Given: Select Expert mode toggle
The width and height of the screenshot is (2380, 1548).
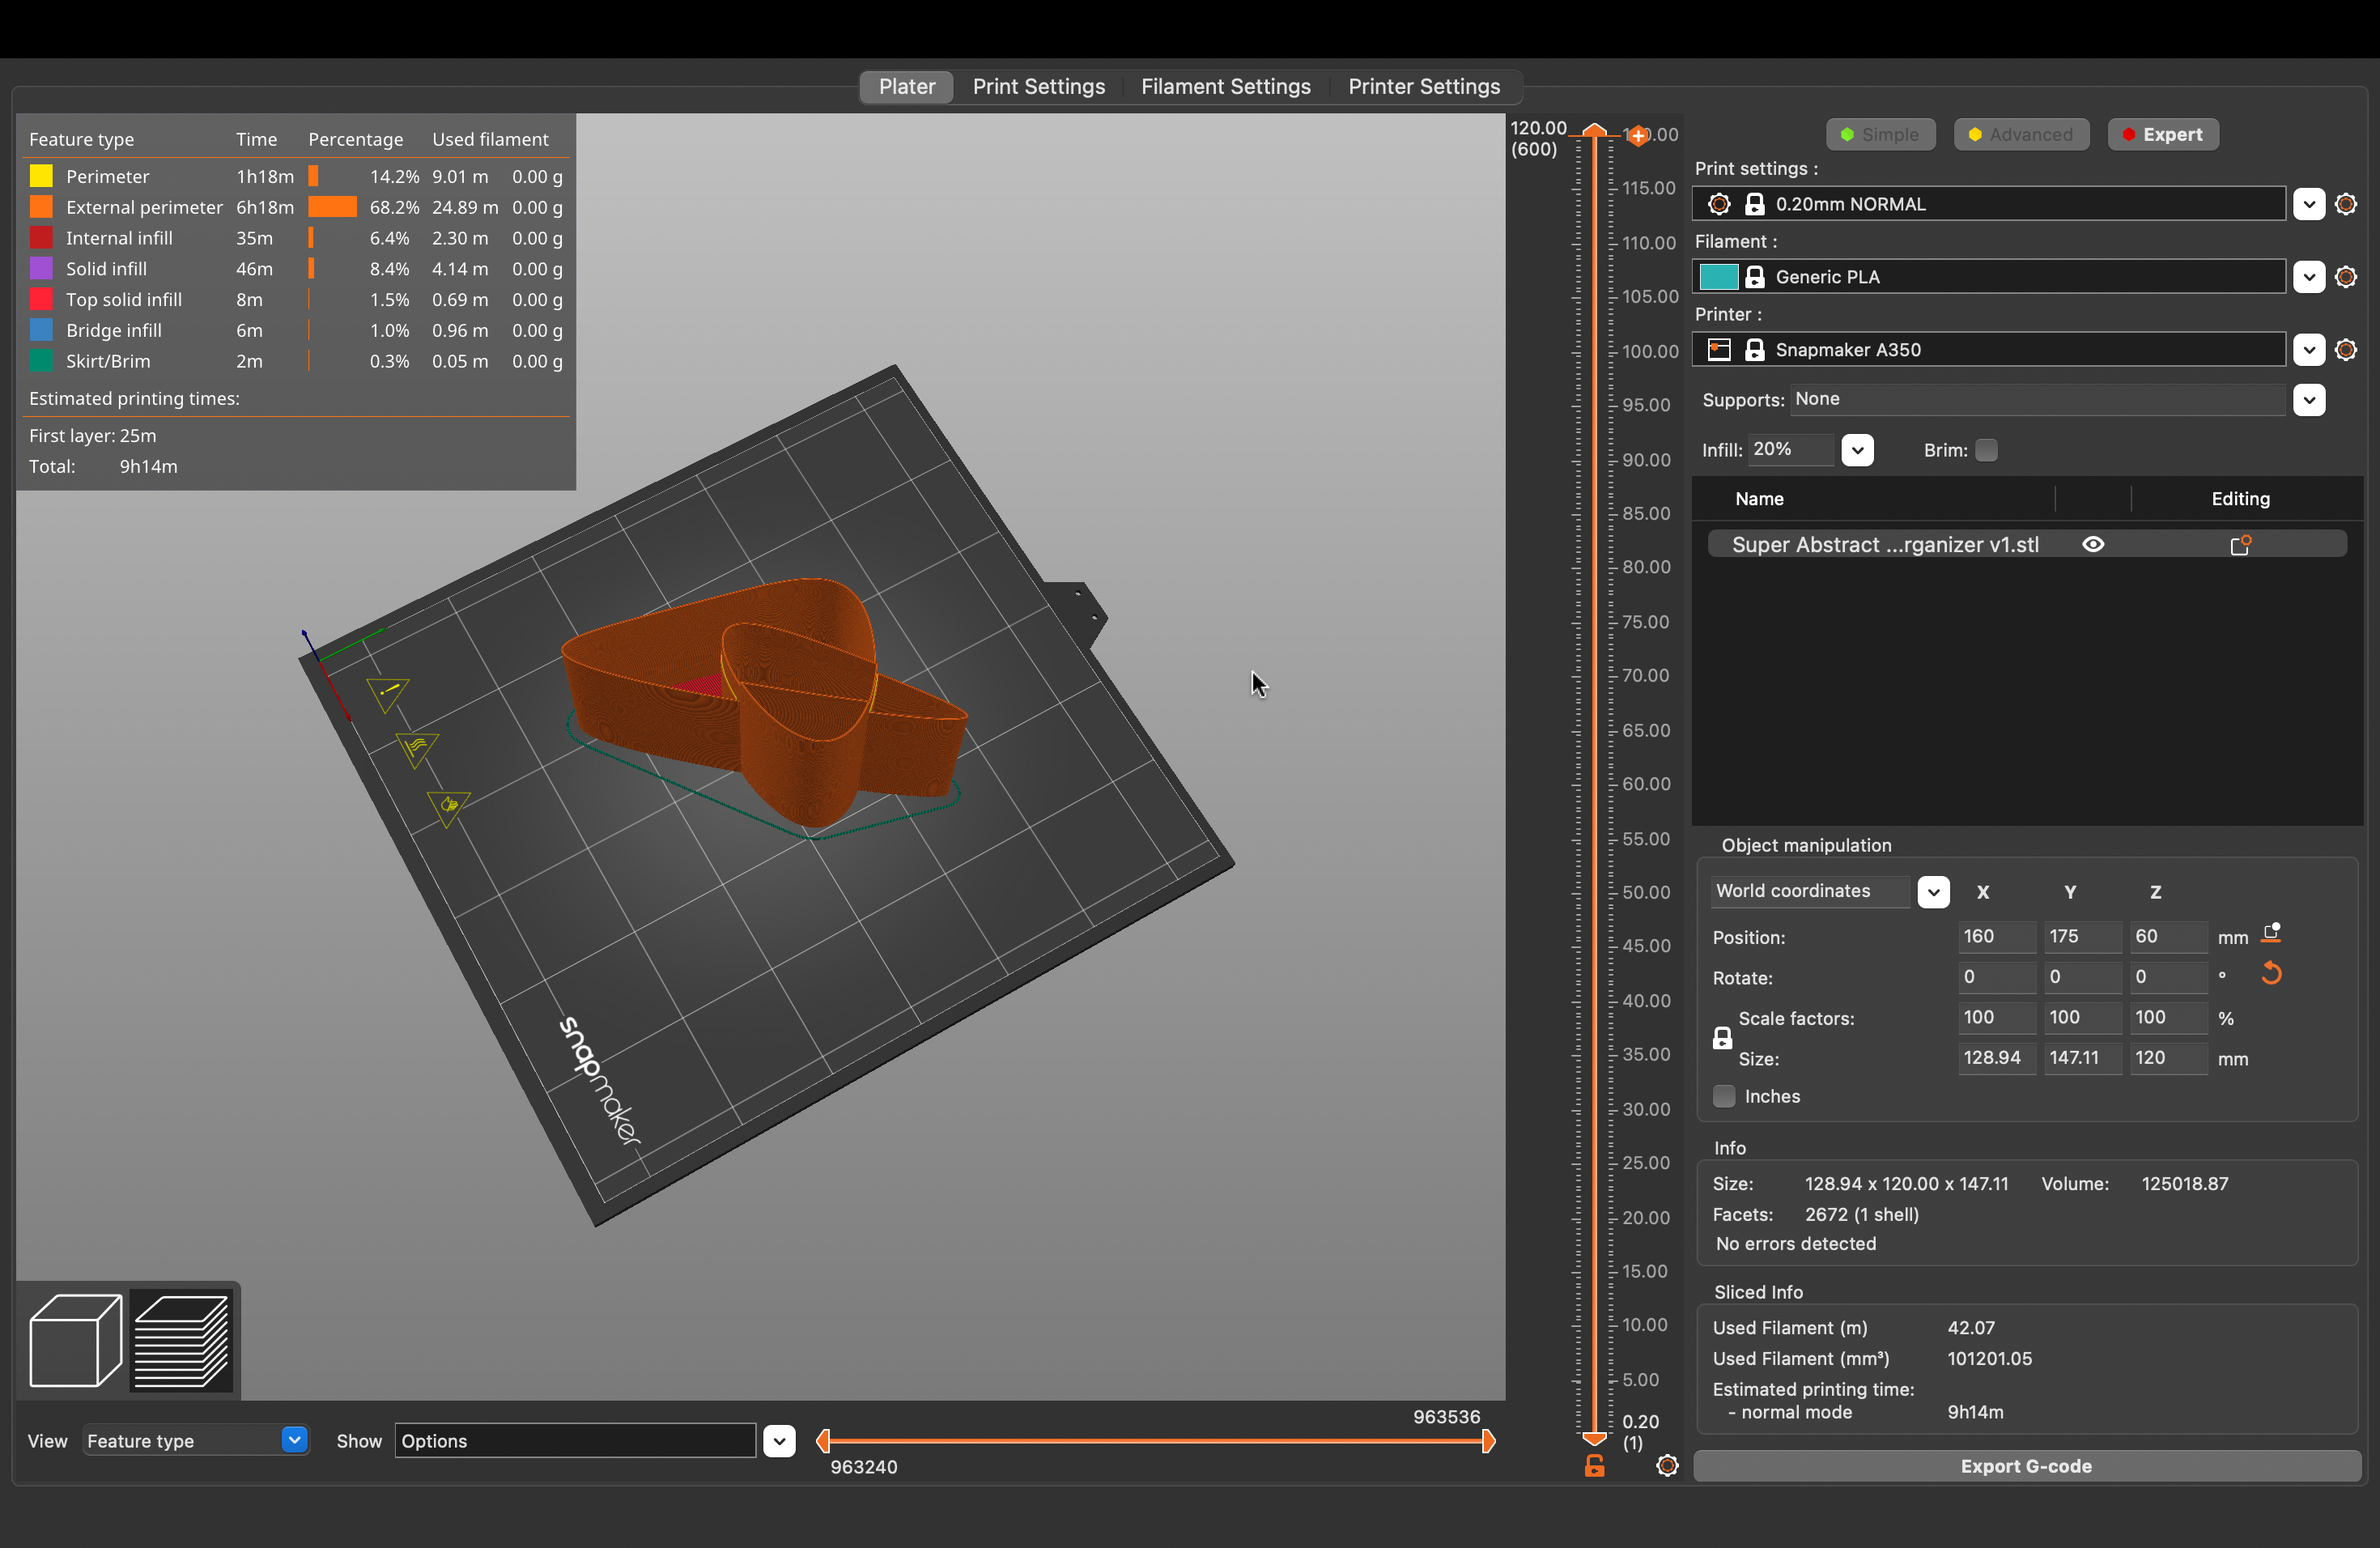Looking at the screenshot, I should point(2163,135).
